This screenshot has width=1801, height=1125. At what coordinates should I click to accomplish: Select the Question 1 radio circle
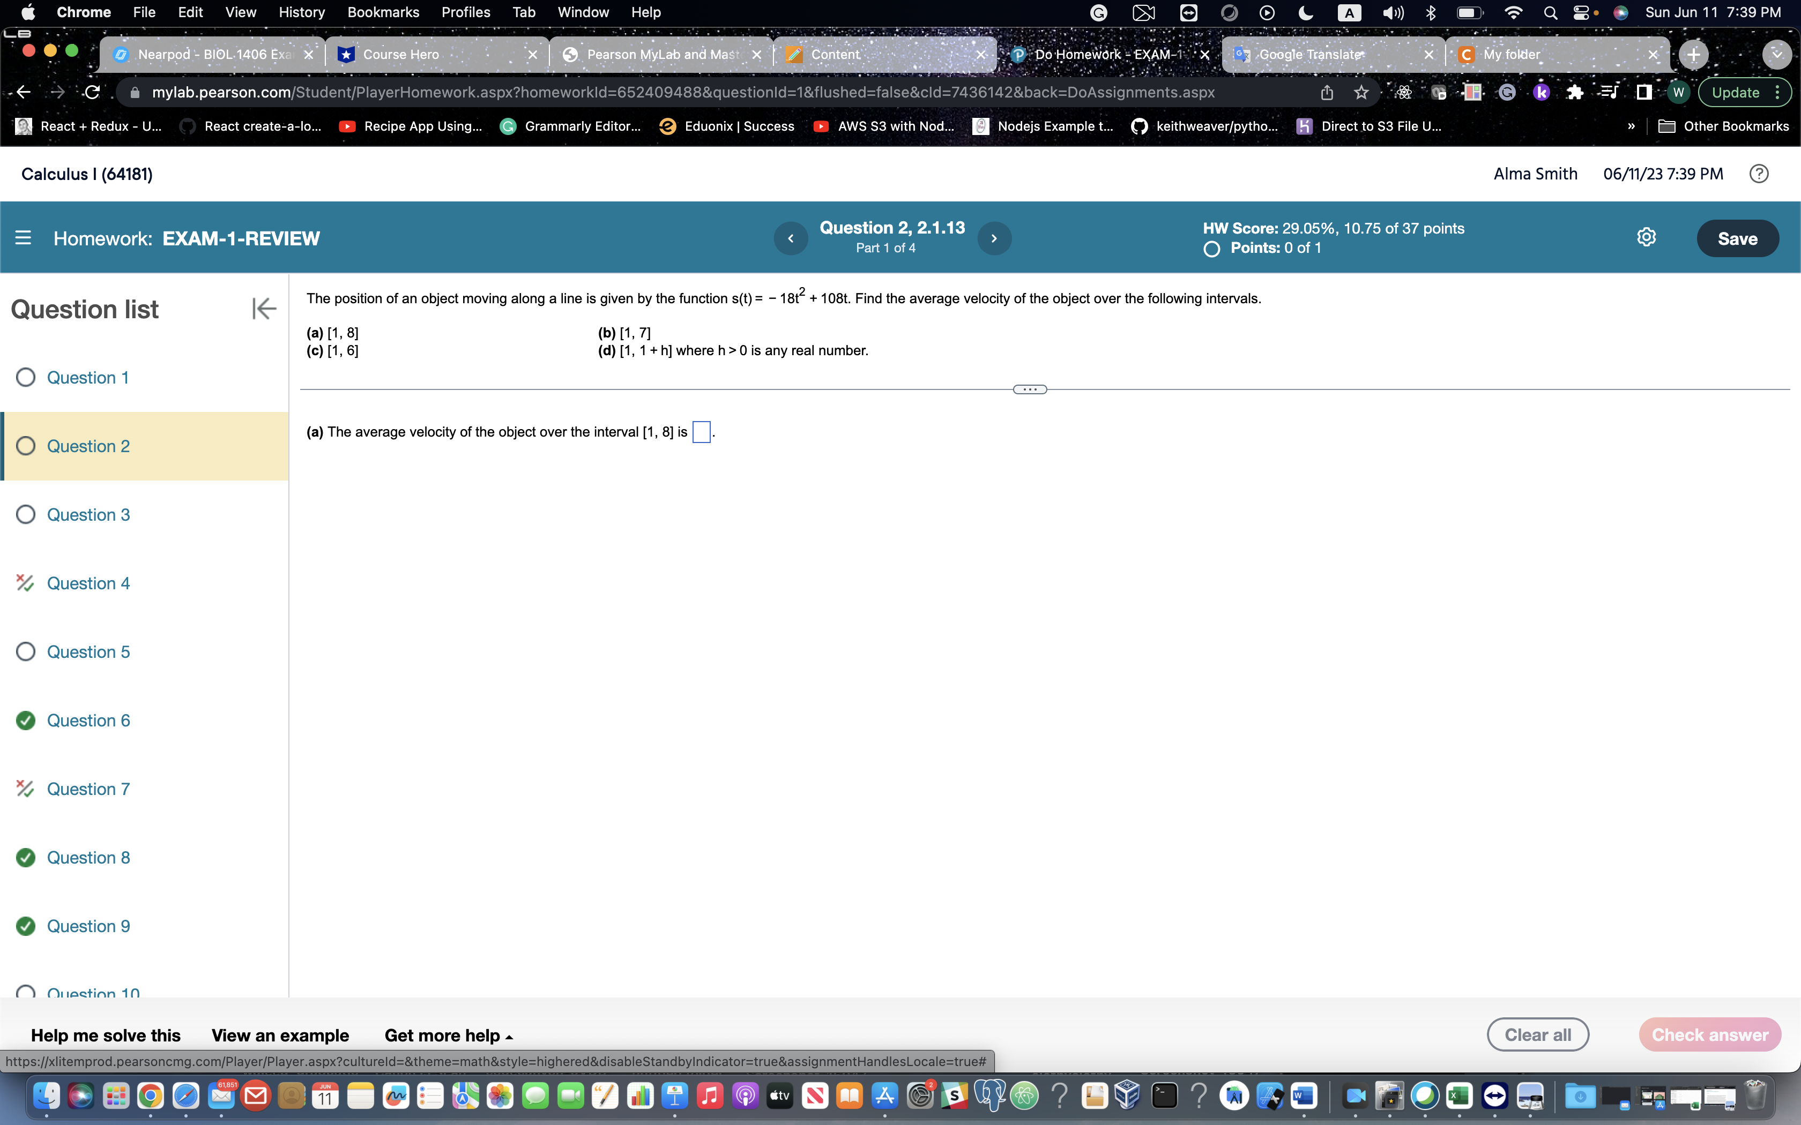point(25,377)
